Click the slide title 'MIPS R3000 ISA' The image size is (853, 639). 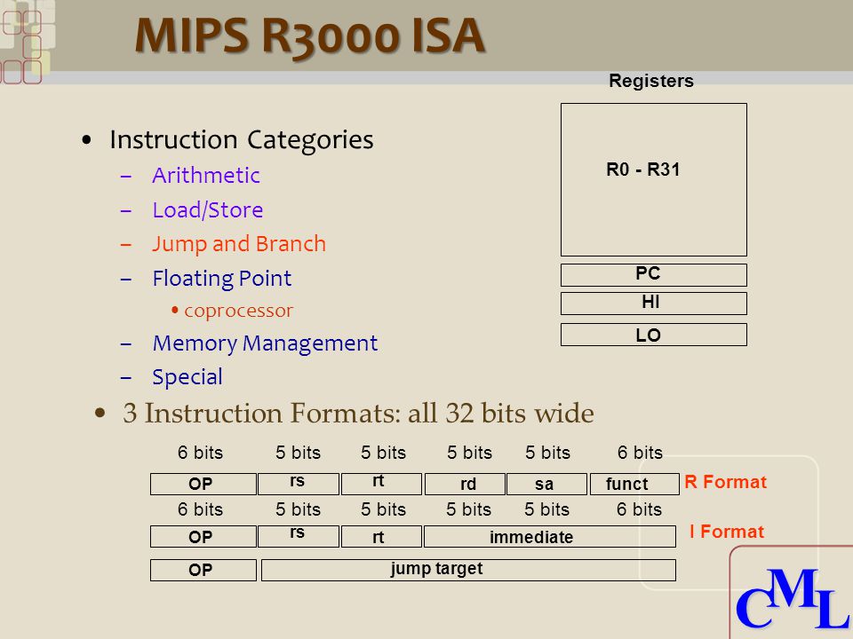(x=309, y=35)
